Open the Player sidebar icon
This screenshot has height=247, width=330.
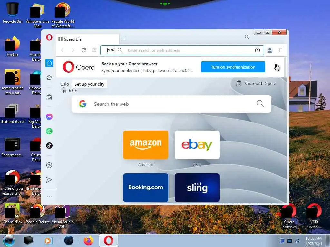click(x=49, y=165)
